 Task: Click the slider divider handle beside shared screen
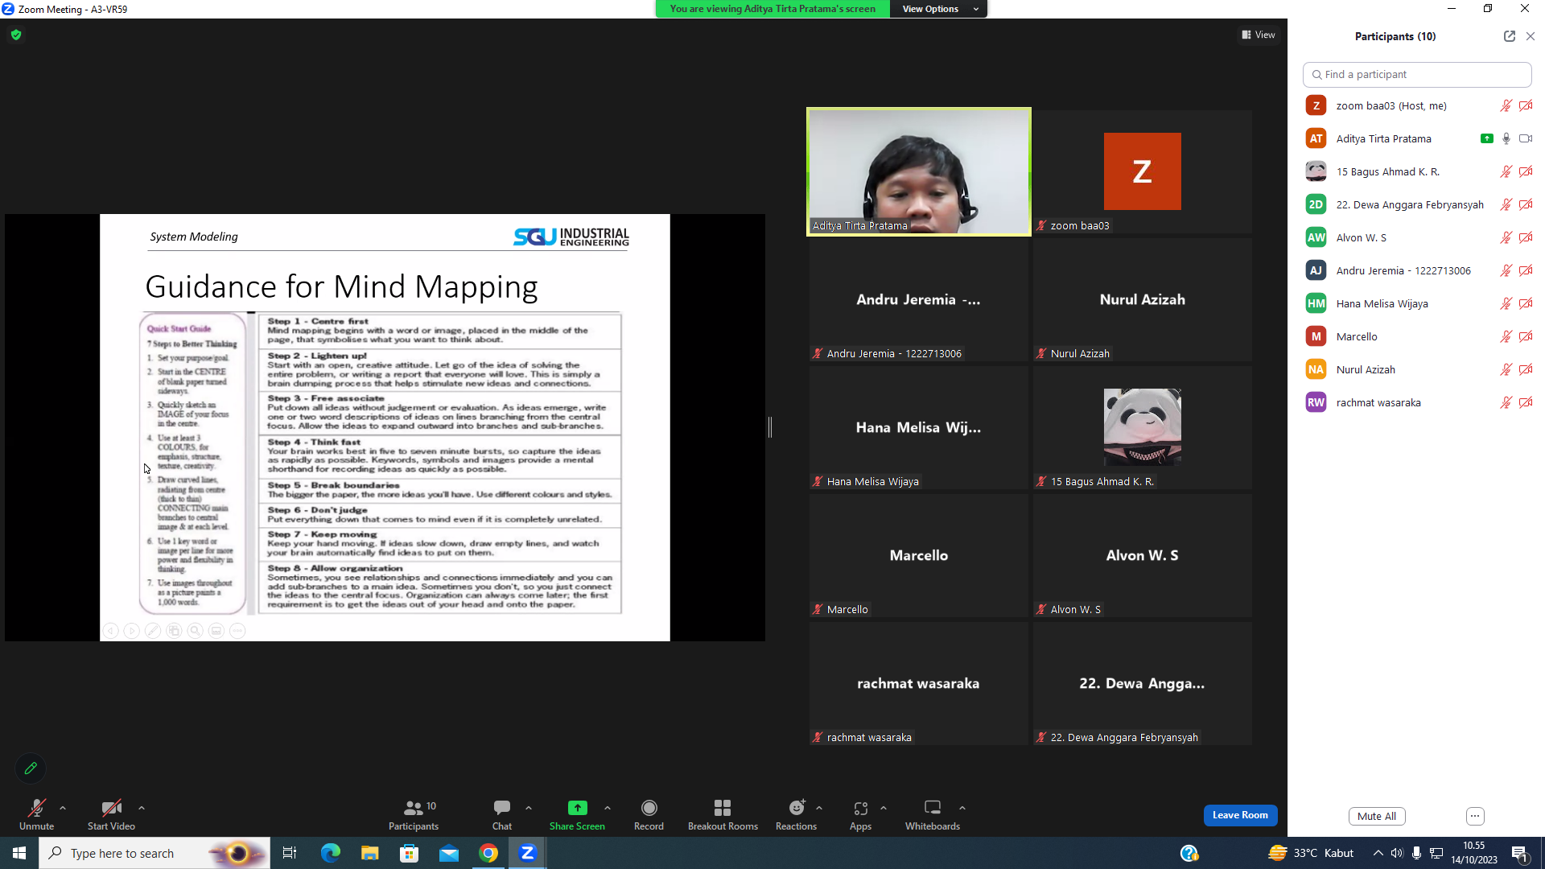click(770, 427)
